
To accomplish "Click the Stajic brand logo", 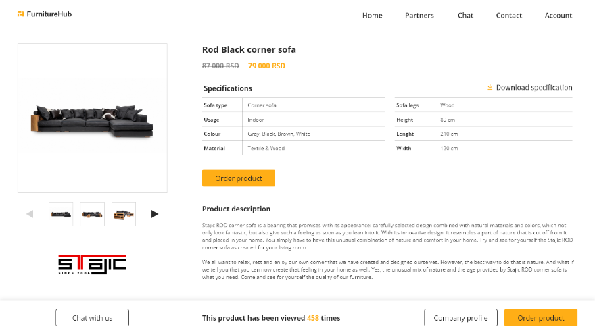I will [x=92, y=263].
